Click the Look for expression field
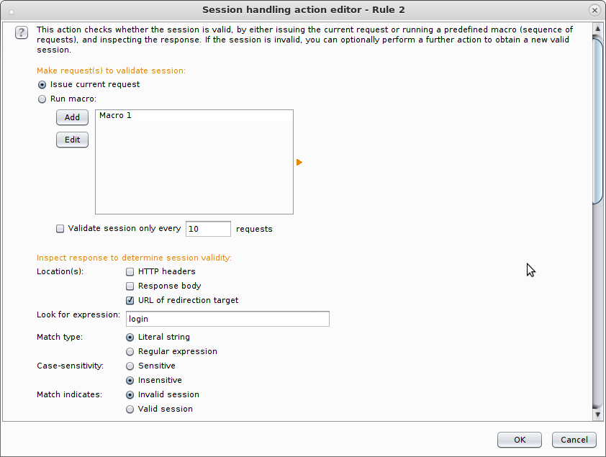 click(227, 319)
